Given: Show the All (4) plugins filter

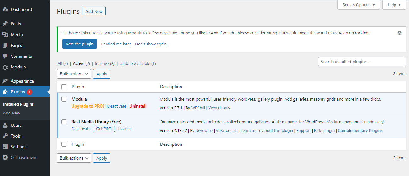Looking at the screenshot, I should pos(63,63).
